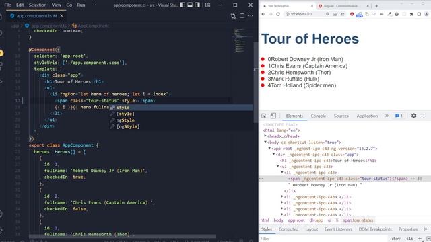This screenshot has width=431, height=242.
Task: Toggle the :hov element state button
Action: coord(396,239)
